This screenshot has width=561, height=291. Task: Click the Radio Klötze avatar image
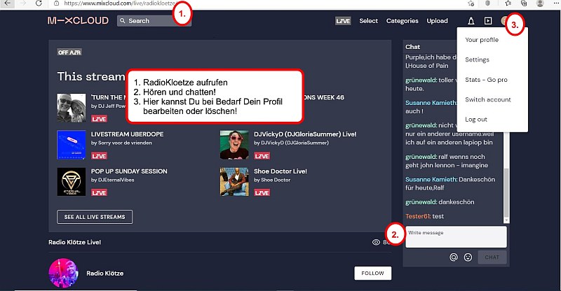tap(64, 273)
